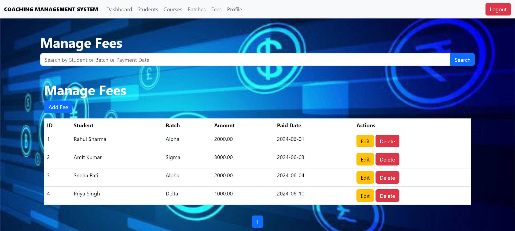The image size is (515, 231).
Task: Select the name Sneha Patil
Action: coord(86,175)
